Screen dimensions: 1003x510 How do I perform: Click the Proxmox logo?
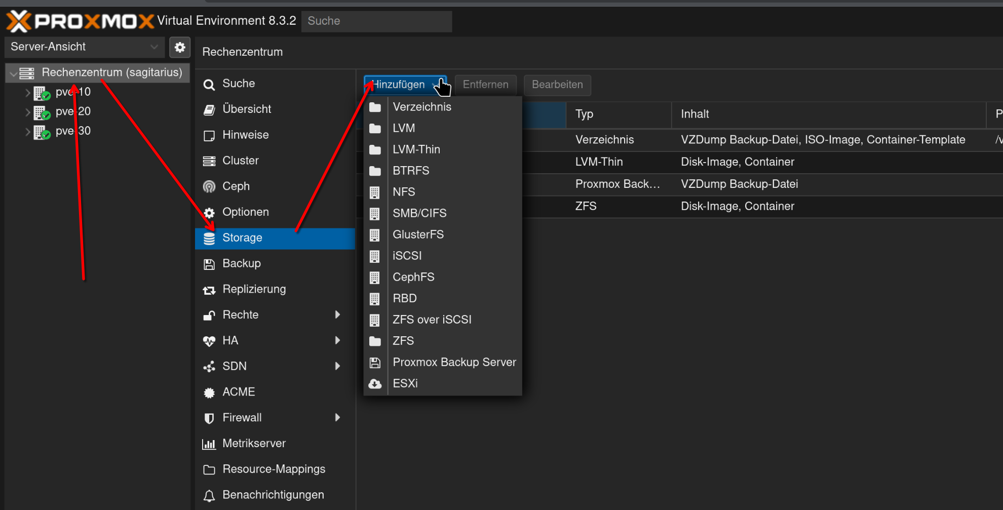point(80,21)
